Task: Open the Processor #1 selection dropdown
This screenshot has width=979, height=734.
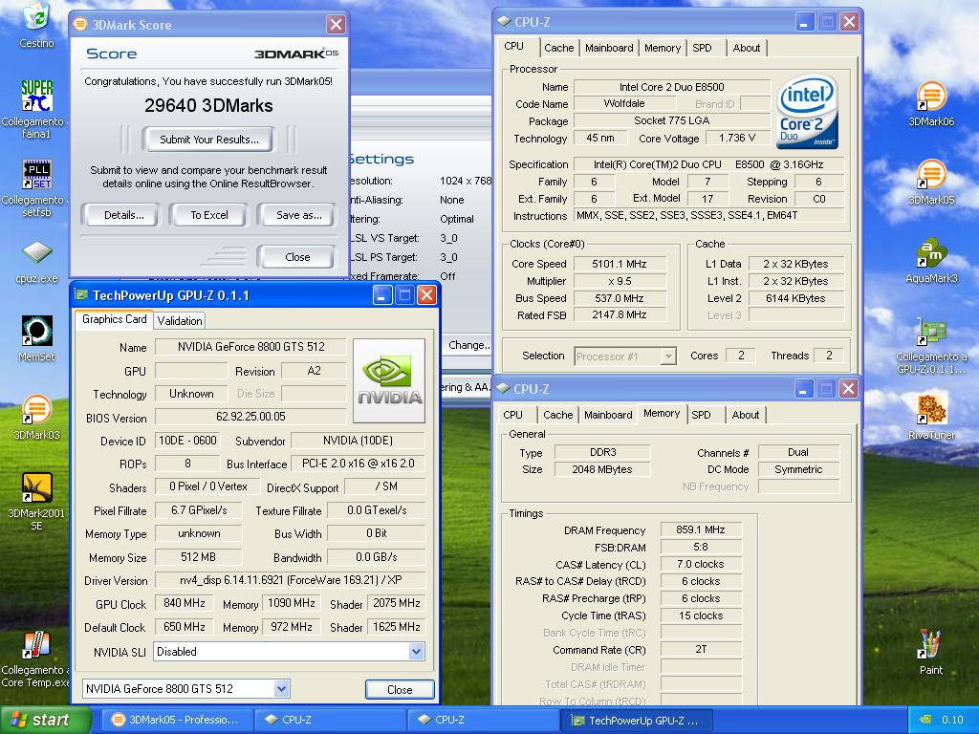Action: click(x=668, y=356)
